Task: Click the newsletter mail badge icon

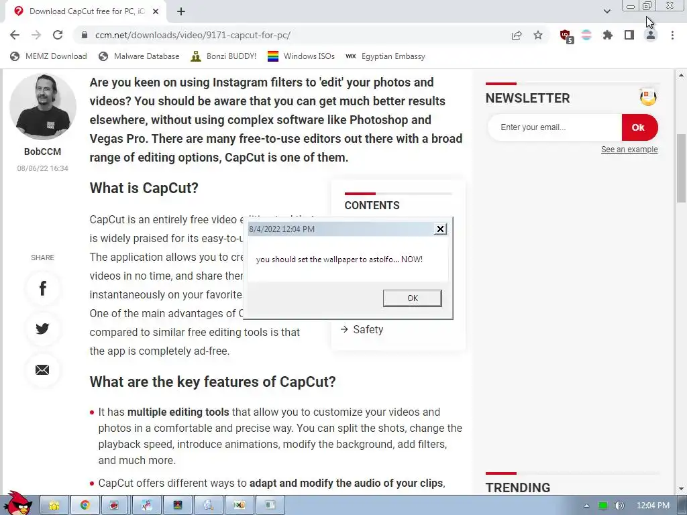Action: tap(648, 97)
